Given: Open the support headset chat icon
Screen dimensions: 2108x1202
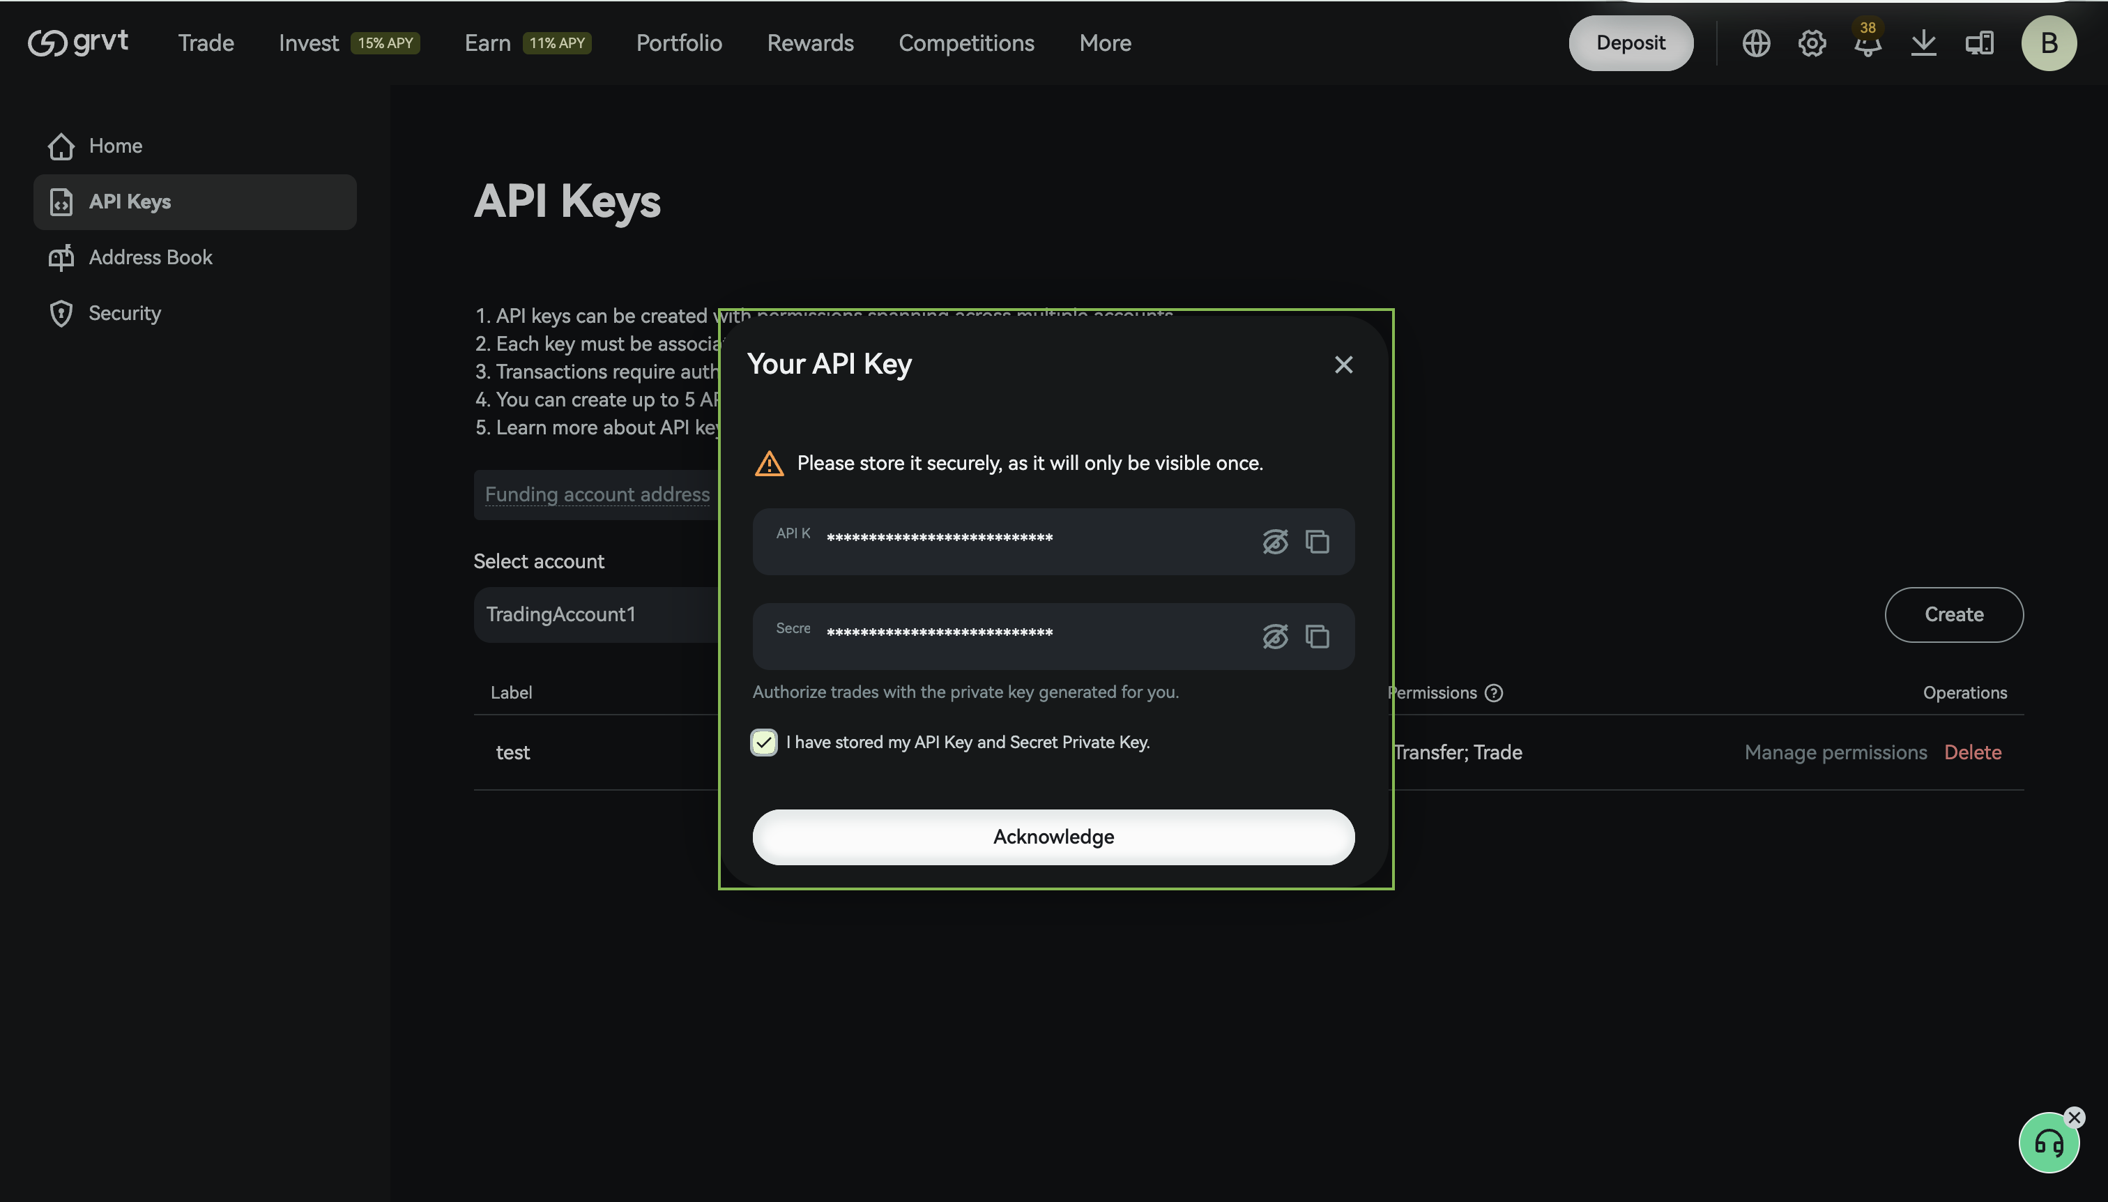Looking at the screenshot, I should (x=2048, y=1143).
